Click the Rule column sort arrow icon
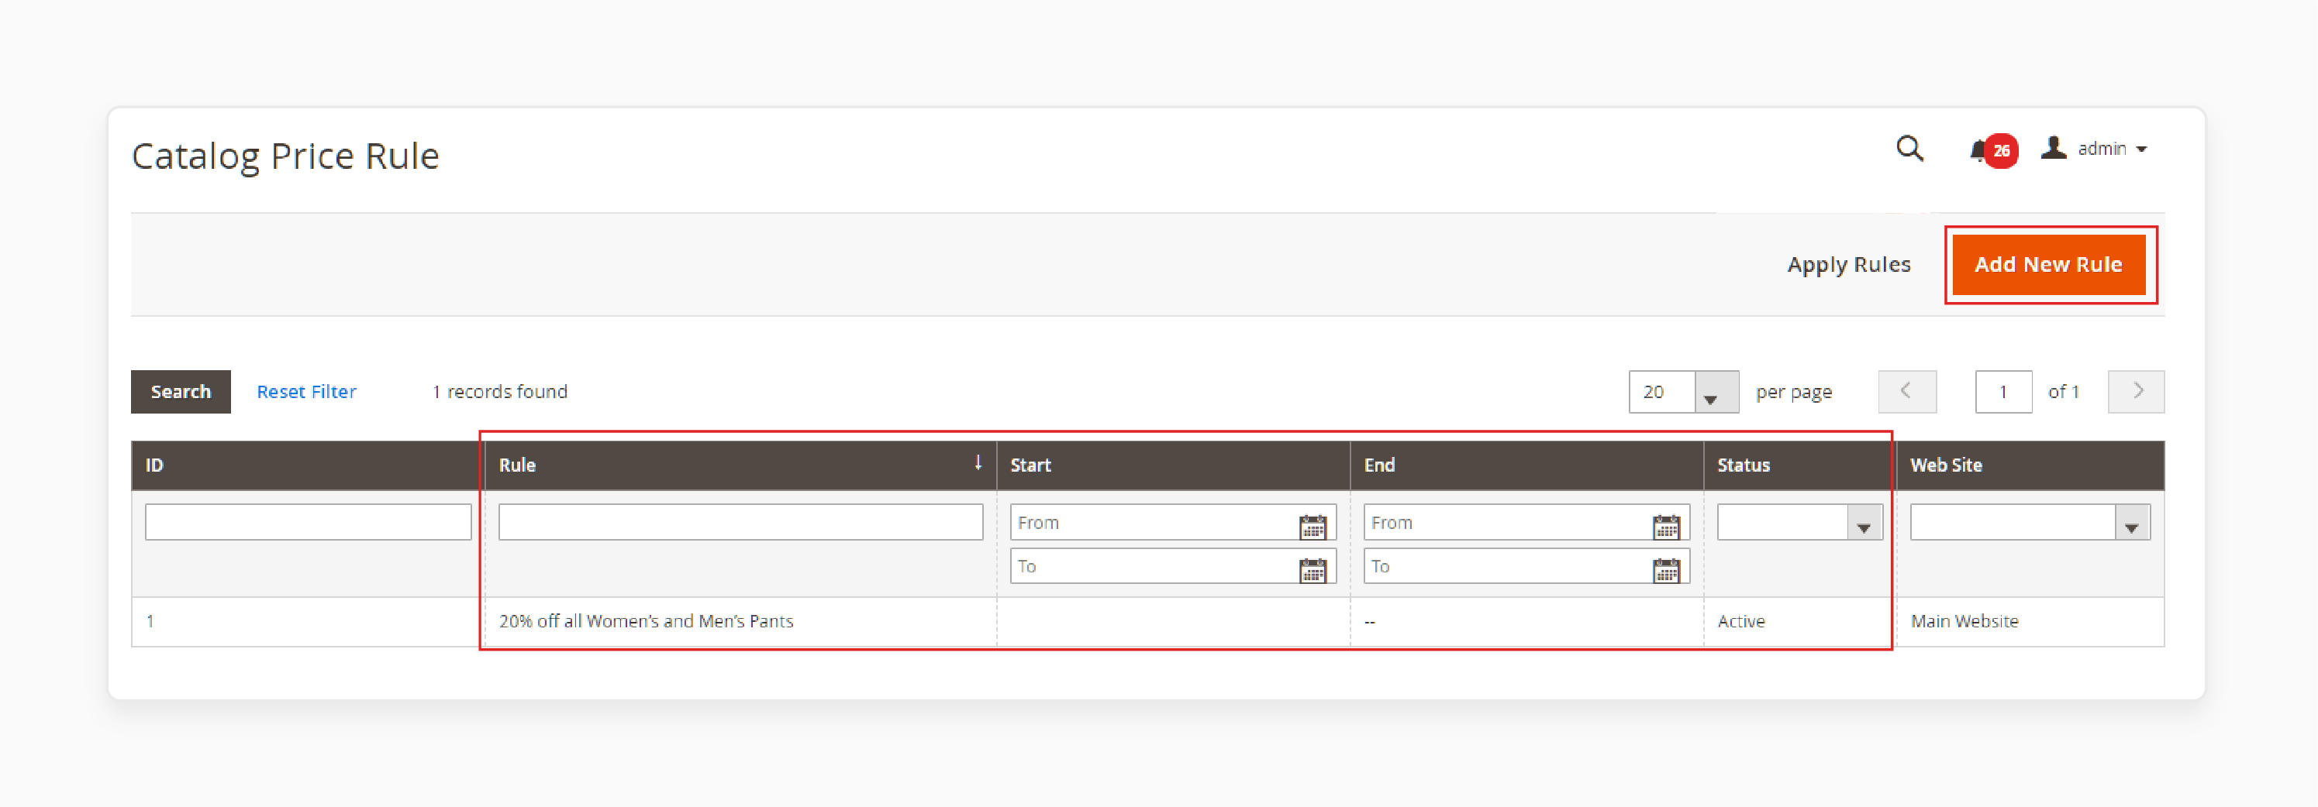 point(978,463)
